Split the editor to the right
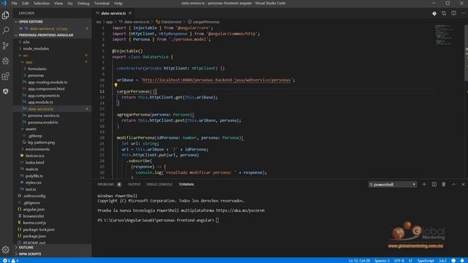This screenshot has width=468, height=263. [x=453, y=13]
